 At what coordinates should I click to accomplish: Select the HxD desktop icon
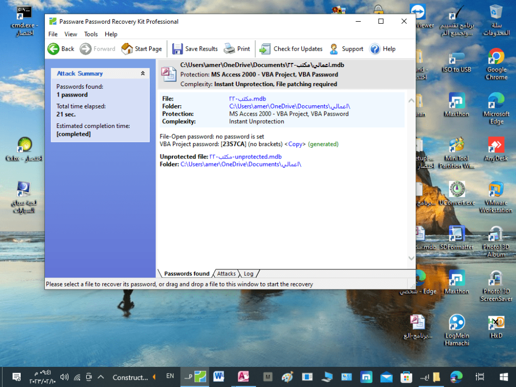click(496, 327)
